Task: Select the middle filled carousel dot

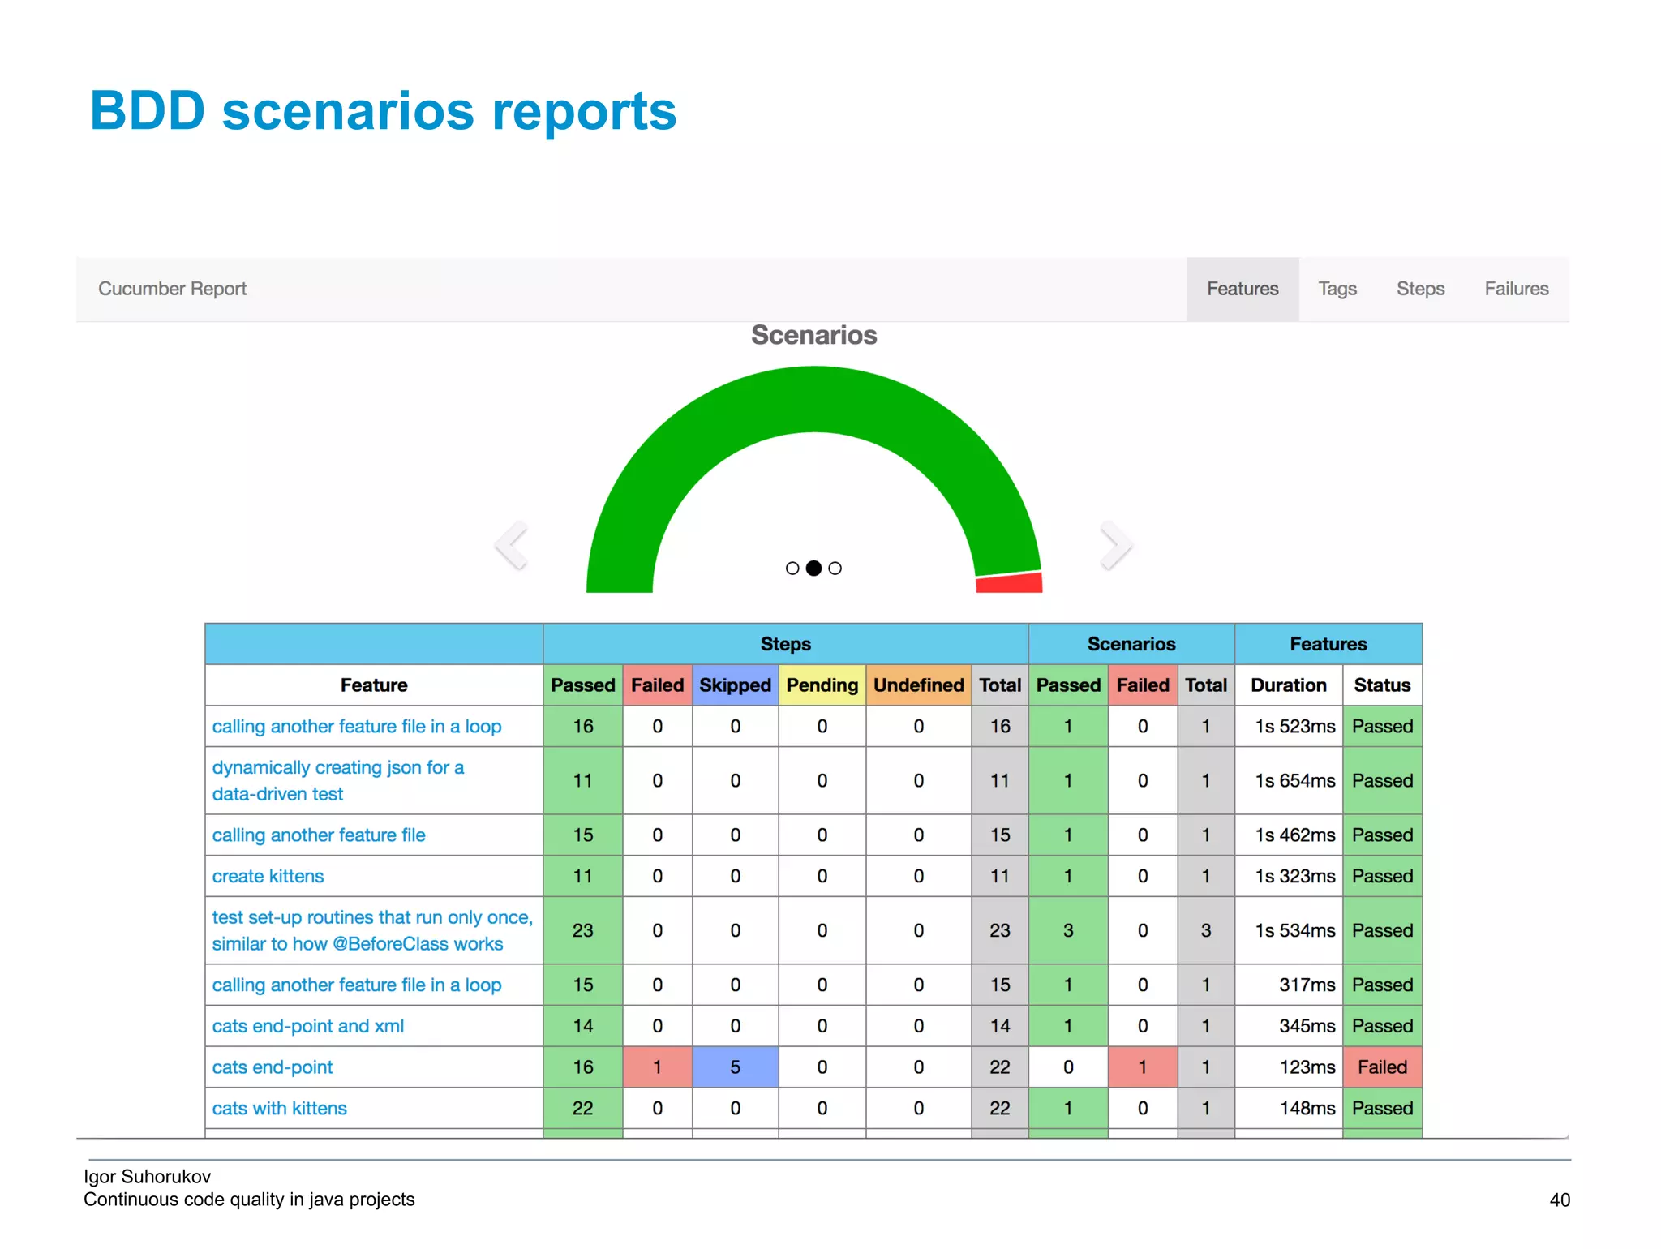Action: 813,569
